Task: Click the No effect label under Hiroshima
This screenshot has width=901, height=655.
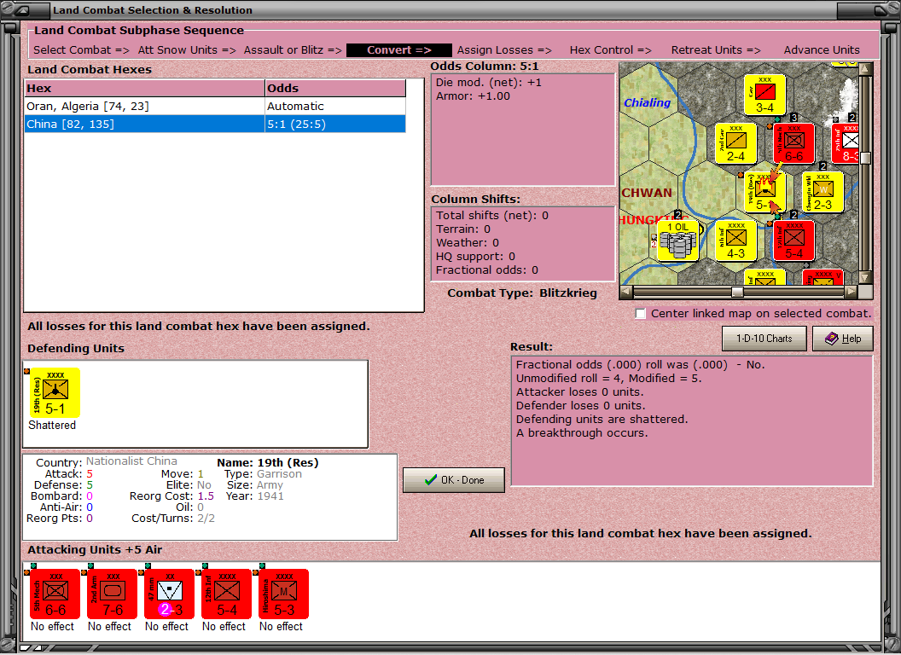Action: pos(281,626)
